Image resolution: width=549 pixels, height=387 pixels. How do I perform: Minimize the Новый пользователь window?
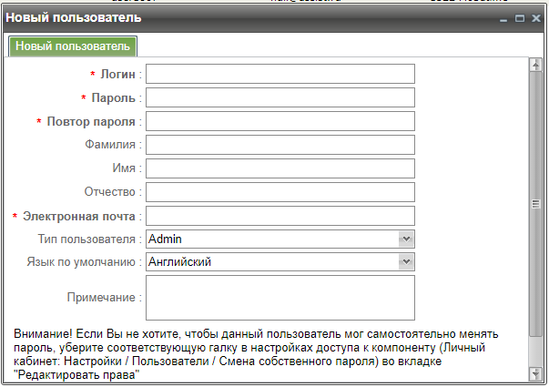pos(503,19)
